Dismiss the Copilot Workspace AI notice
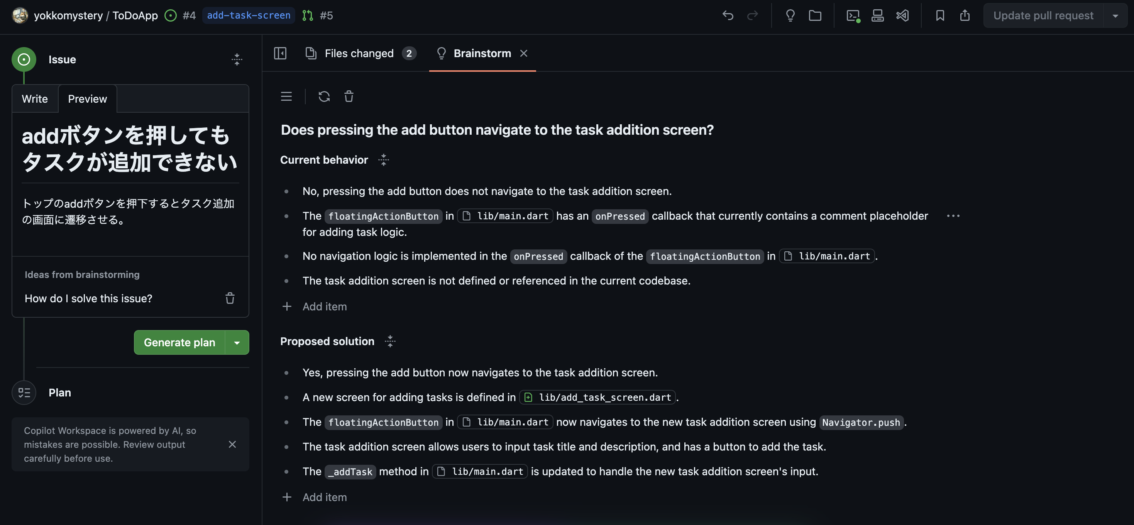The width and height of the screenshot is (1134, 525). point(232,444)
